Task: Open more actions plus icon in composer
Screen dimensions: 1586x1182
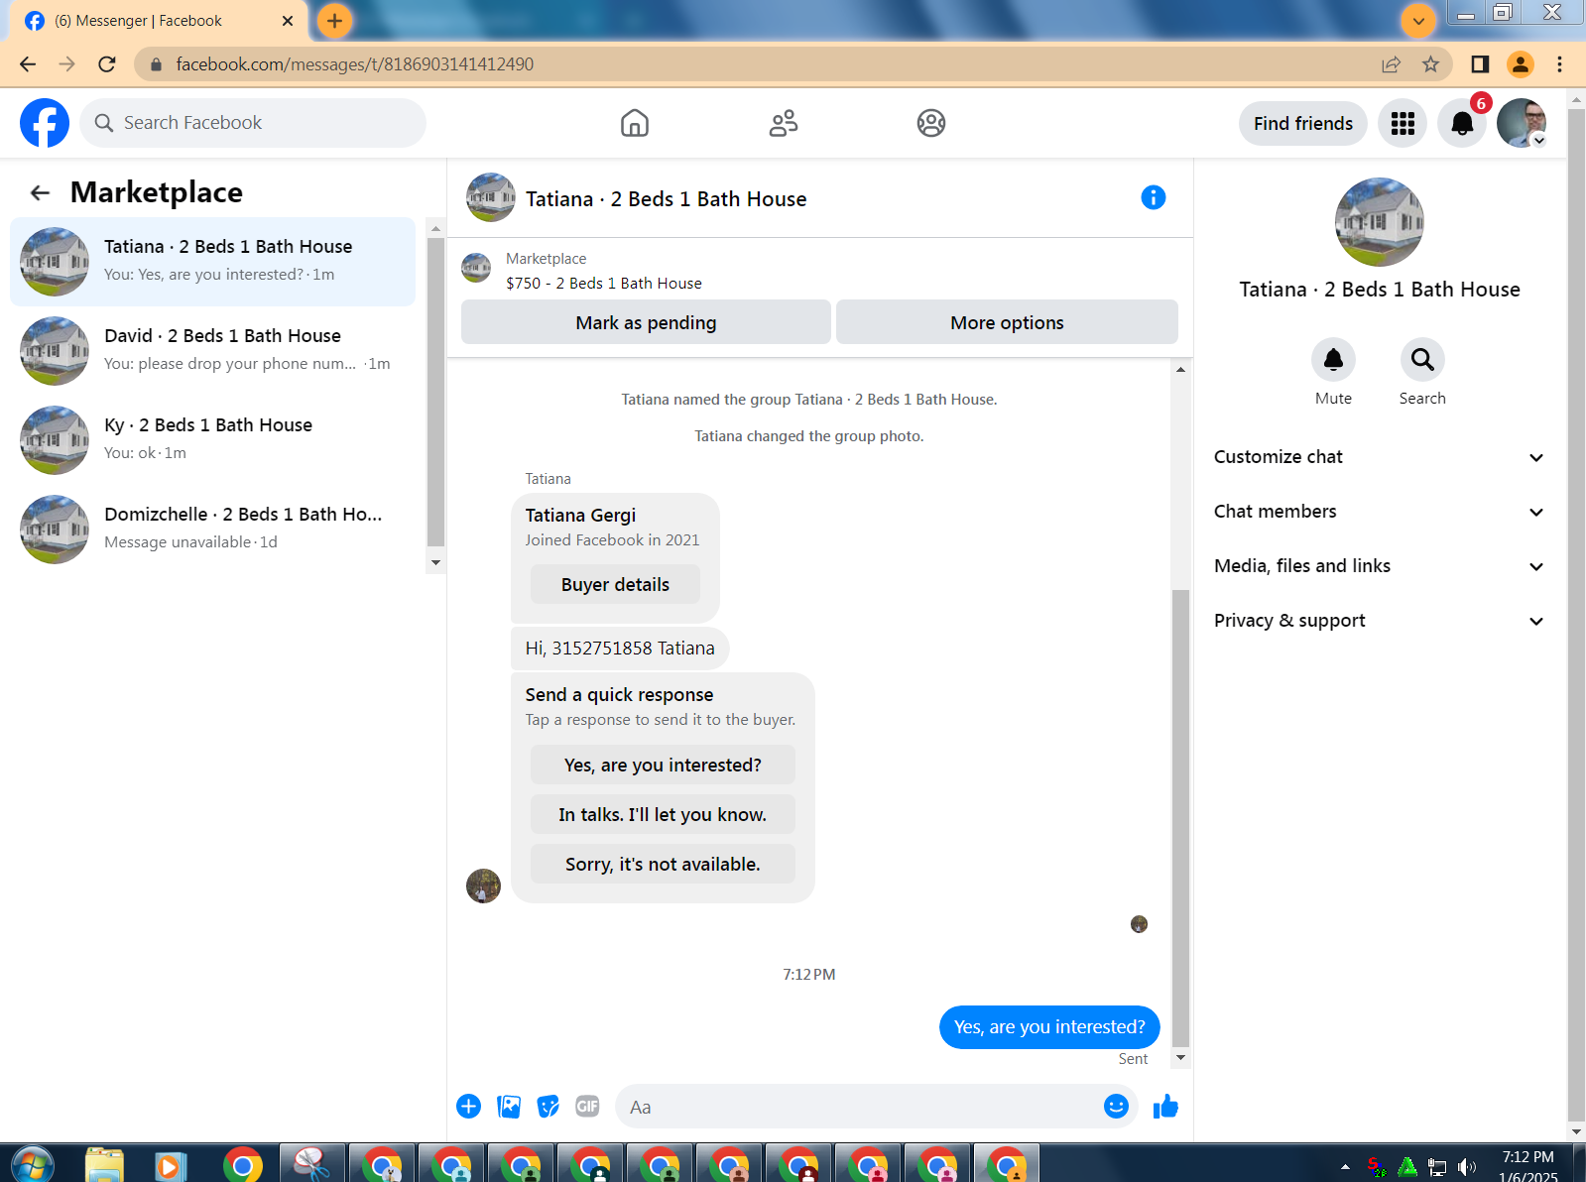Action: coord(469,1107)
